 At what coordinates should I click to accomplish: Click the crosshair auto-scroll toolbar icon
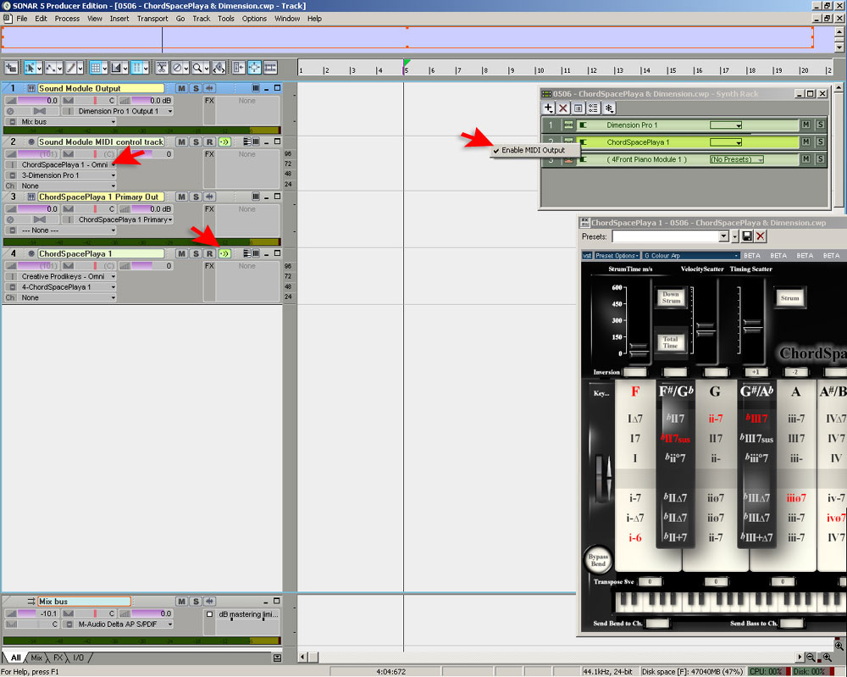pyautogui.click(x=254, y=68)
